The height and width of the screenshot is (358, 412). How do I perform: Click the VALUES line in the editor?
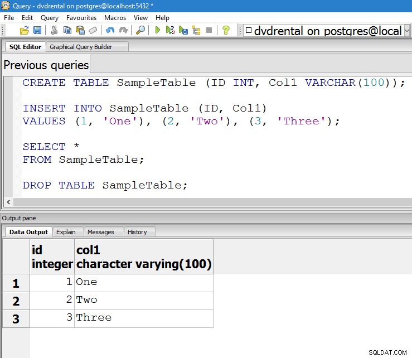pyautogui.click(x=181, y=122)
